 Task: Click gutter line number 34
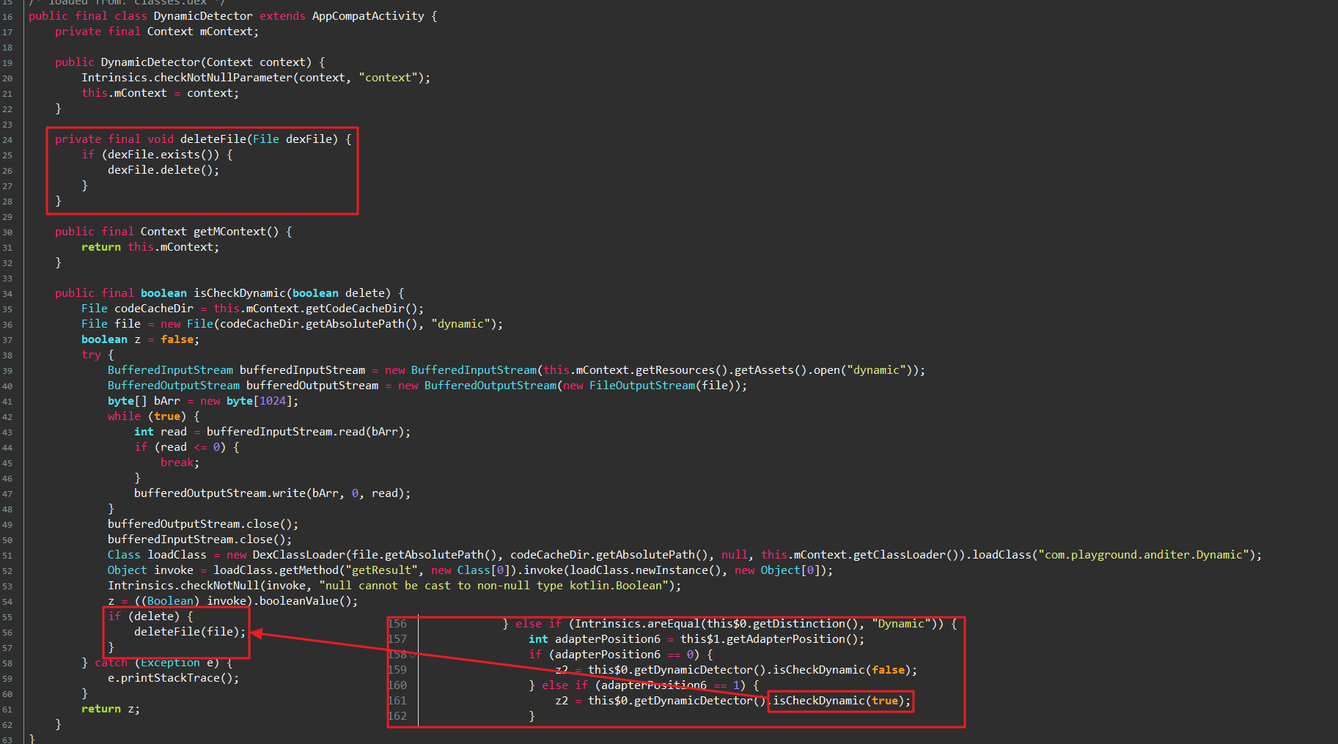point(7,294)
